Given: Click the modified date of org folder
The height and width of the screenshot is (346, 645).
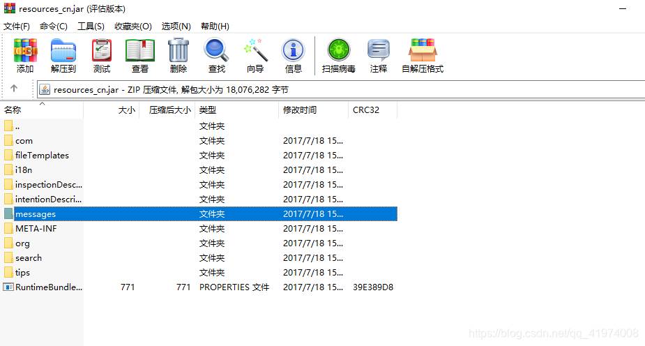Looking at the screenshot, I should coord(312,243).
